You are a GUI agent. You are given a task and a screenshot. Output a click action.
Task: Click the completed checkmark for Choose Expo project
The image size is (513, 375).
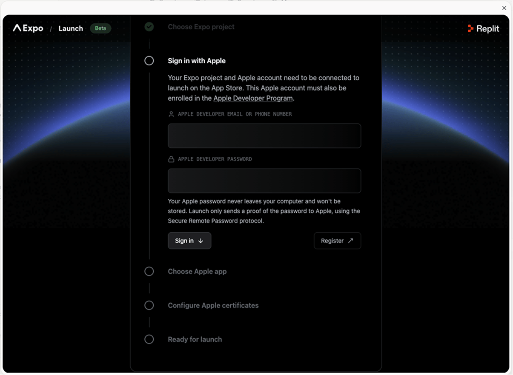tap(149, 27)
